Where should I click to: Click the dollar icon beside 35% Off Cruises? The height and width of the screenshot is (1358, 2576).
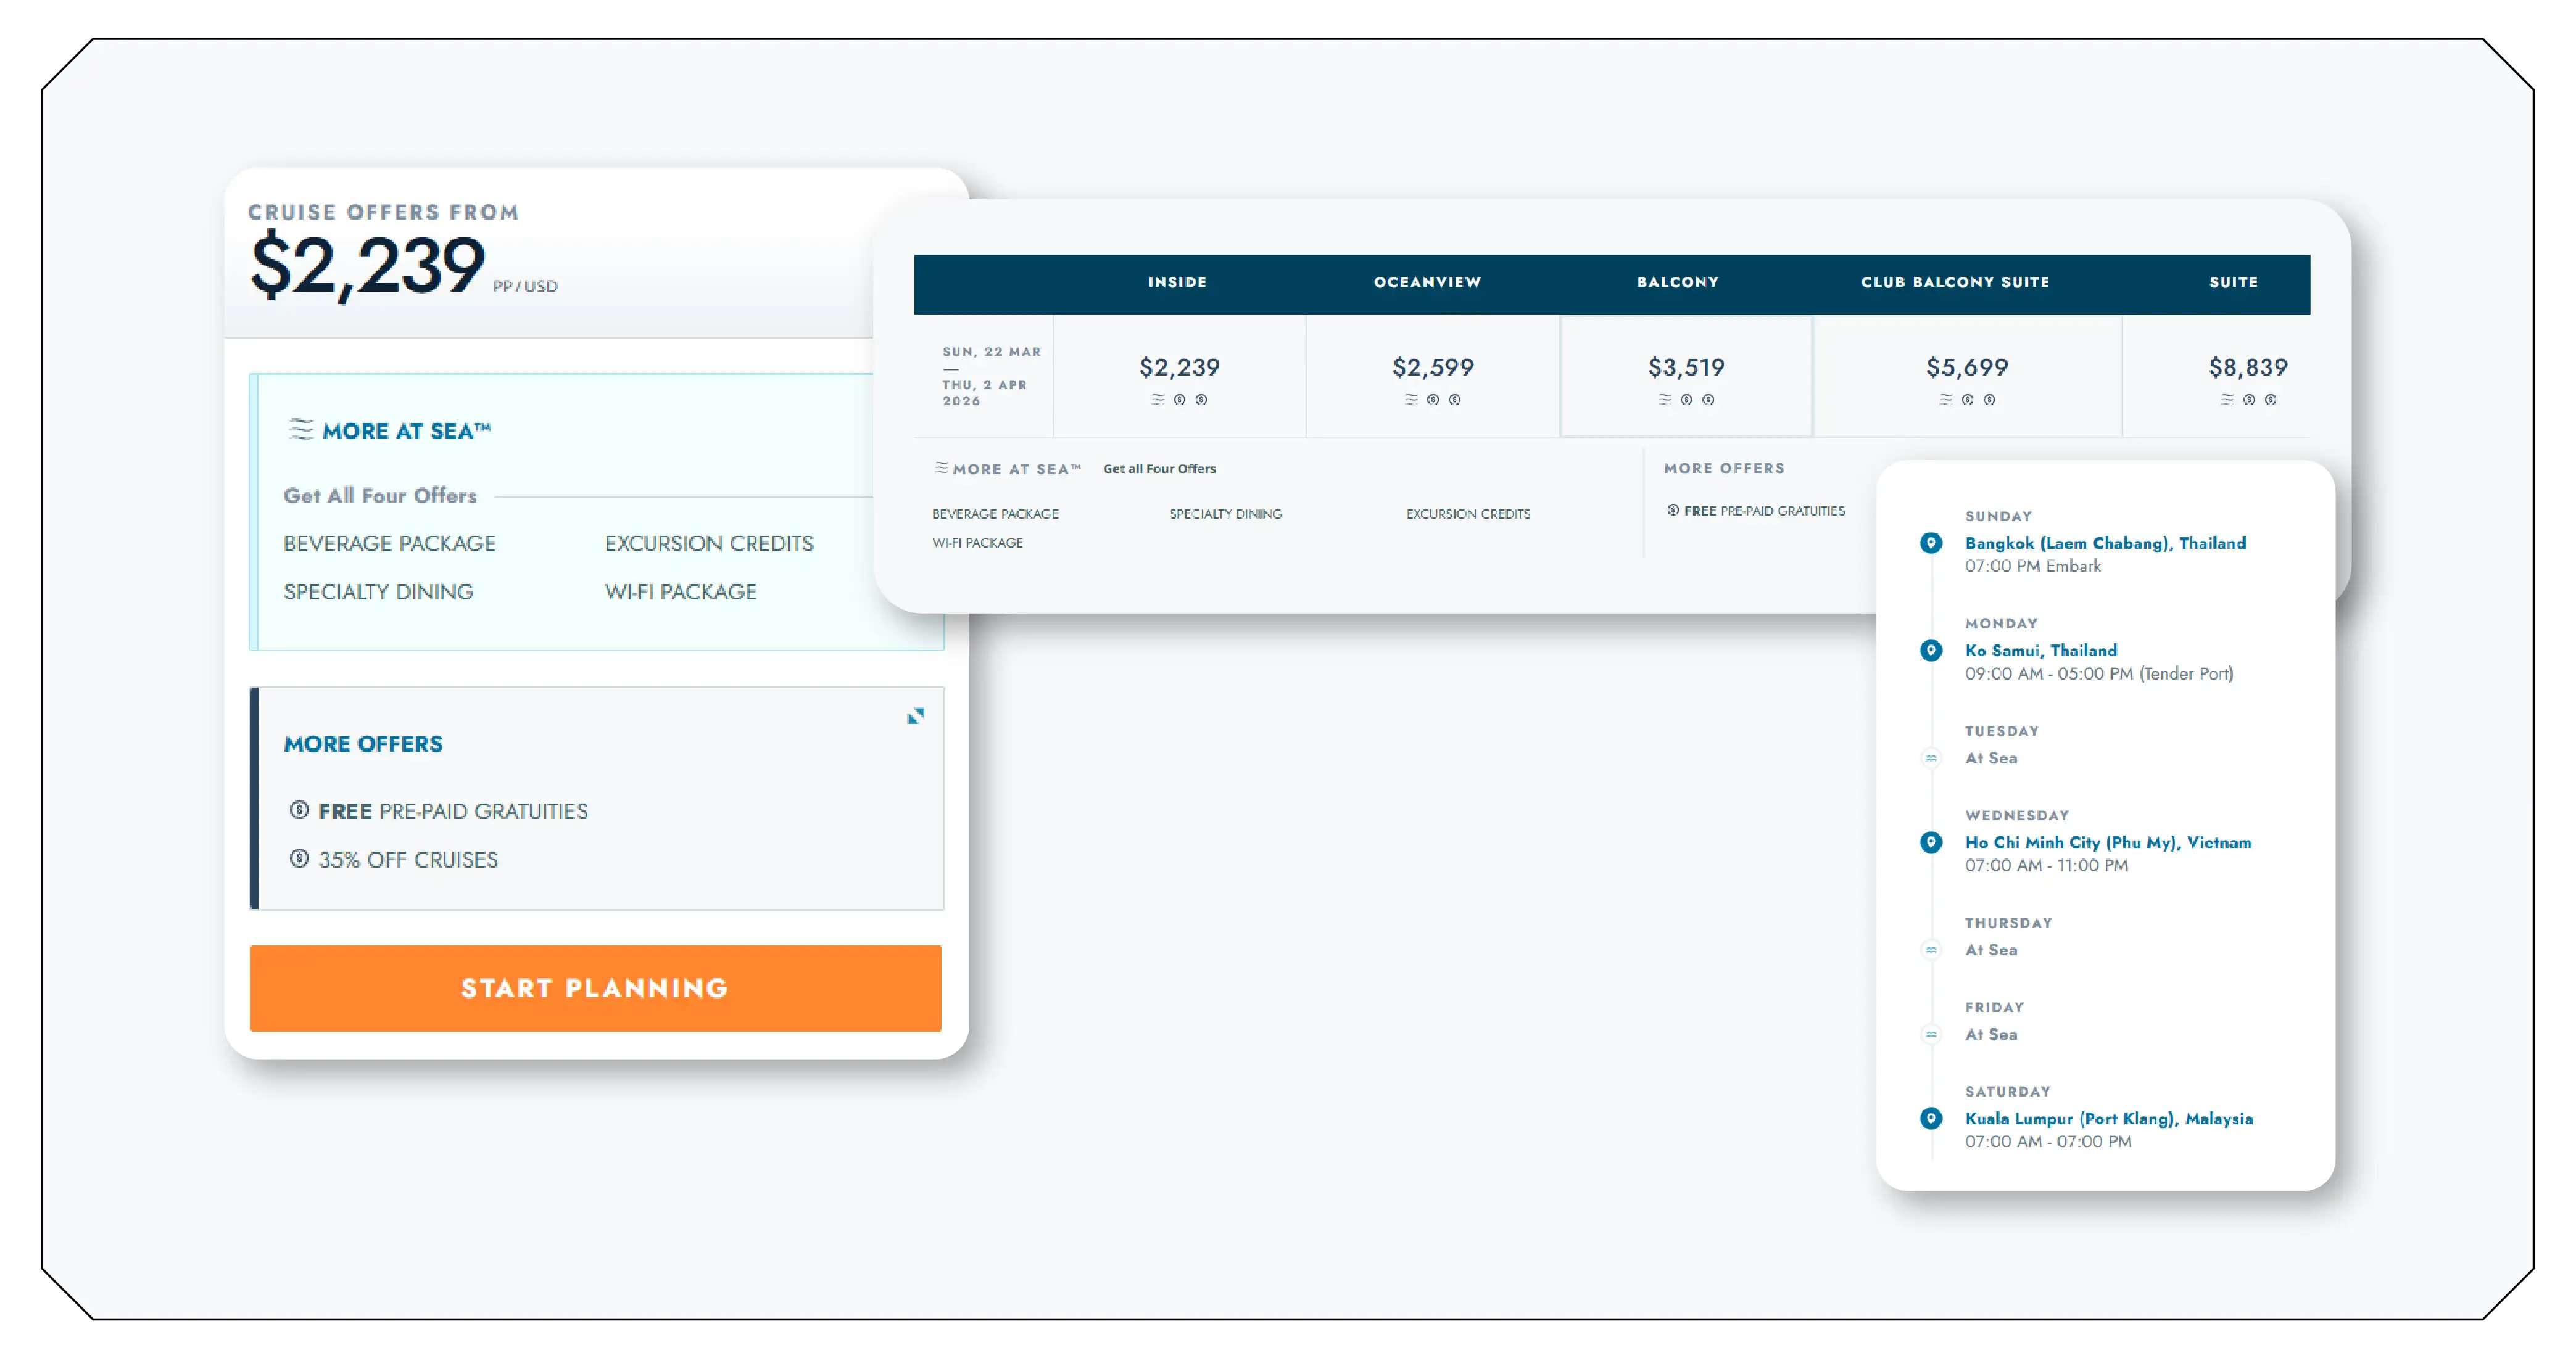299,858
